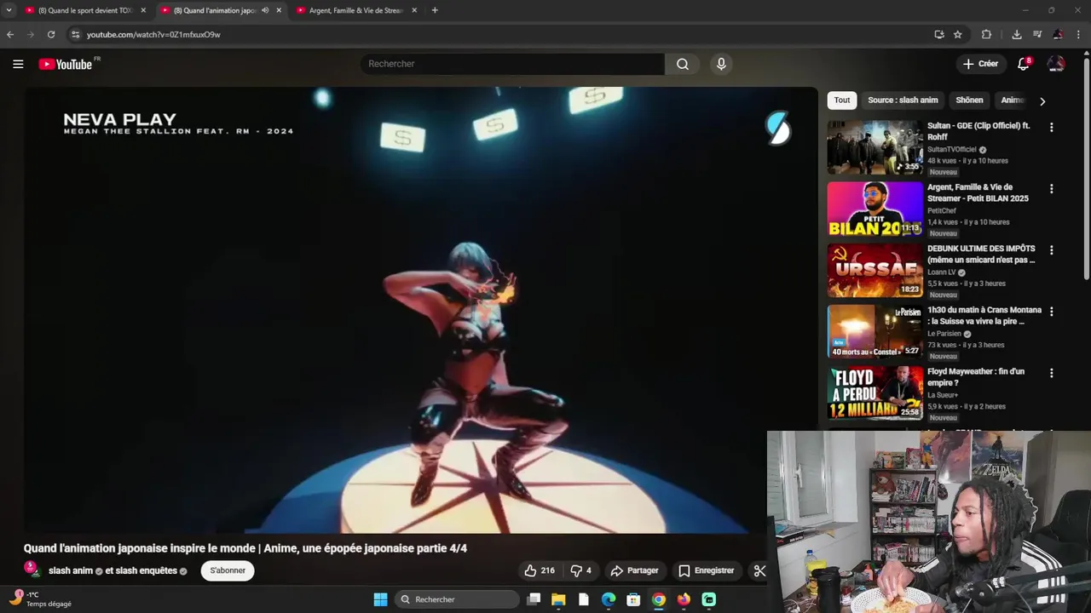Open the Clip scissors button

coord(759,570)
